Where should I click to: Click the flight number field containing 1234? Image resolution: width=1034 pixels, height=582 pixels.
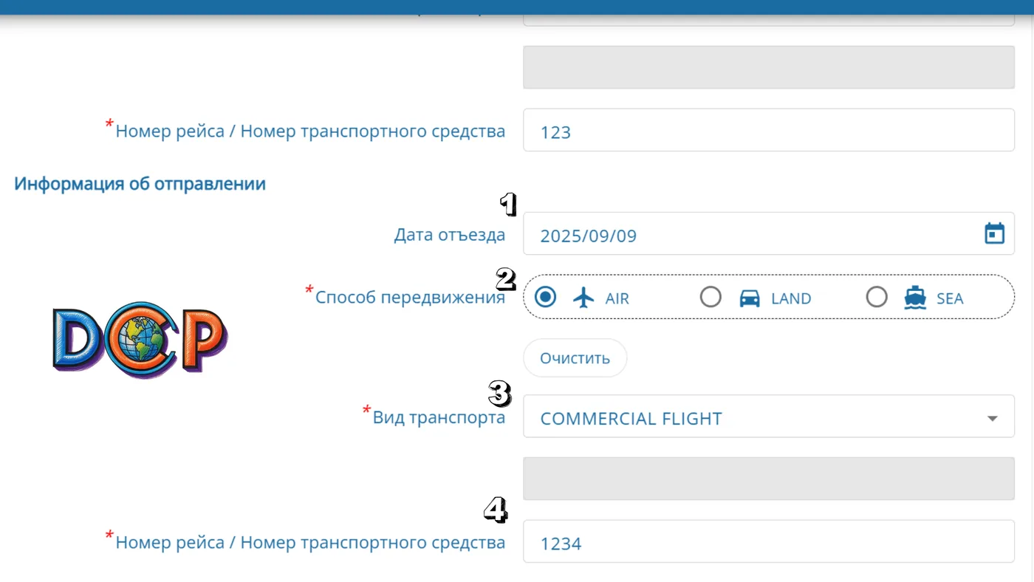(769, 541)
